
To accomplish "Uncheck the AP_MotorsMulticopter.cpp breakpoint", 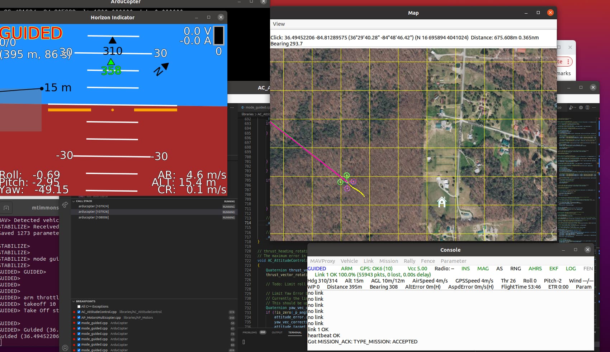I will pyautogui.click(x=79, y=317).
